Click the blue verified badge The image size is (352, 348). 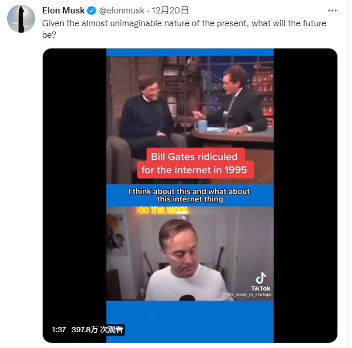tap(92, 11)
